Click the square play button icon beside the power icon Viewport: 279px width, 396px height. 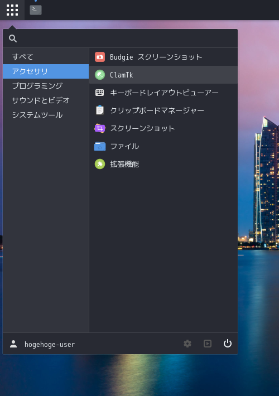[x=208, y=344]
